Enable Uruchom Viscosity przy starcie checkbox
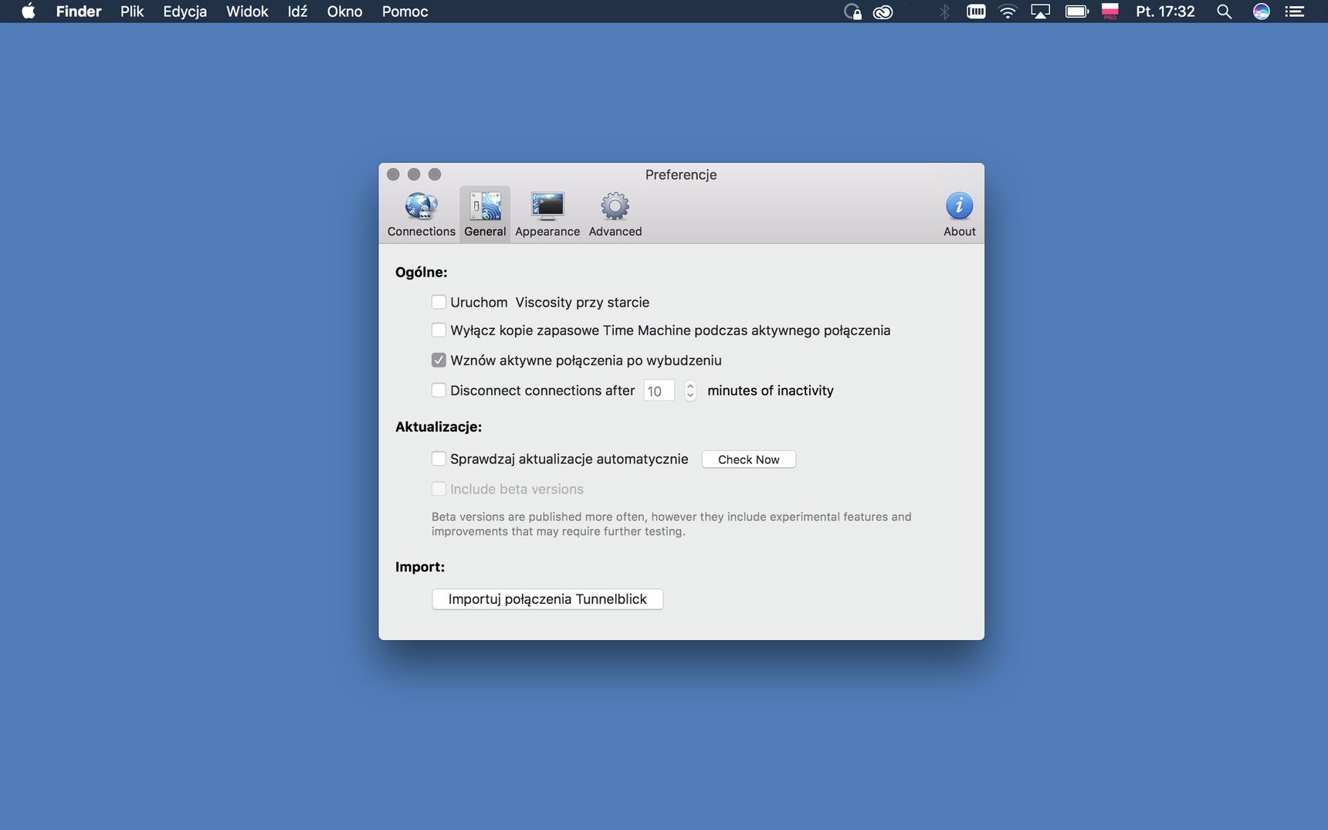This screenshot has height=830, width=1328. (439, 302)
